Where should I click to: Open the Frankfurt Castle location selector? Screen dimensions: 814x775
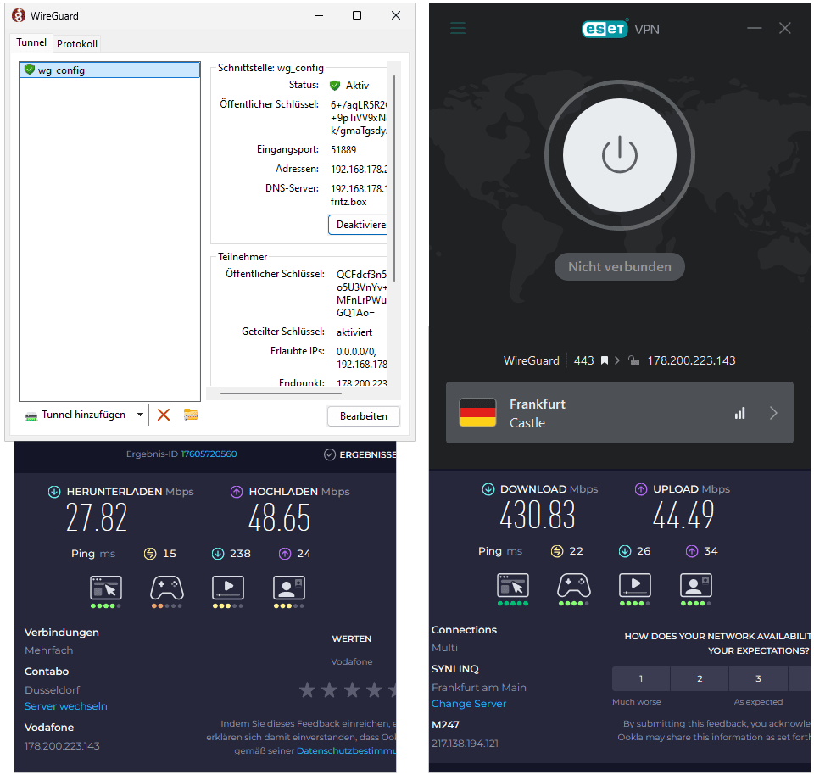619,413
